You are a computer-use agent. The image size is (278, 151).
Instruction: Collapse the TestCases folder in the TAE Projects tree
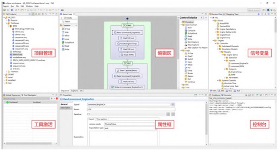click(6, 23)
